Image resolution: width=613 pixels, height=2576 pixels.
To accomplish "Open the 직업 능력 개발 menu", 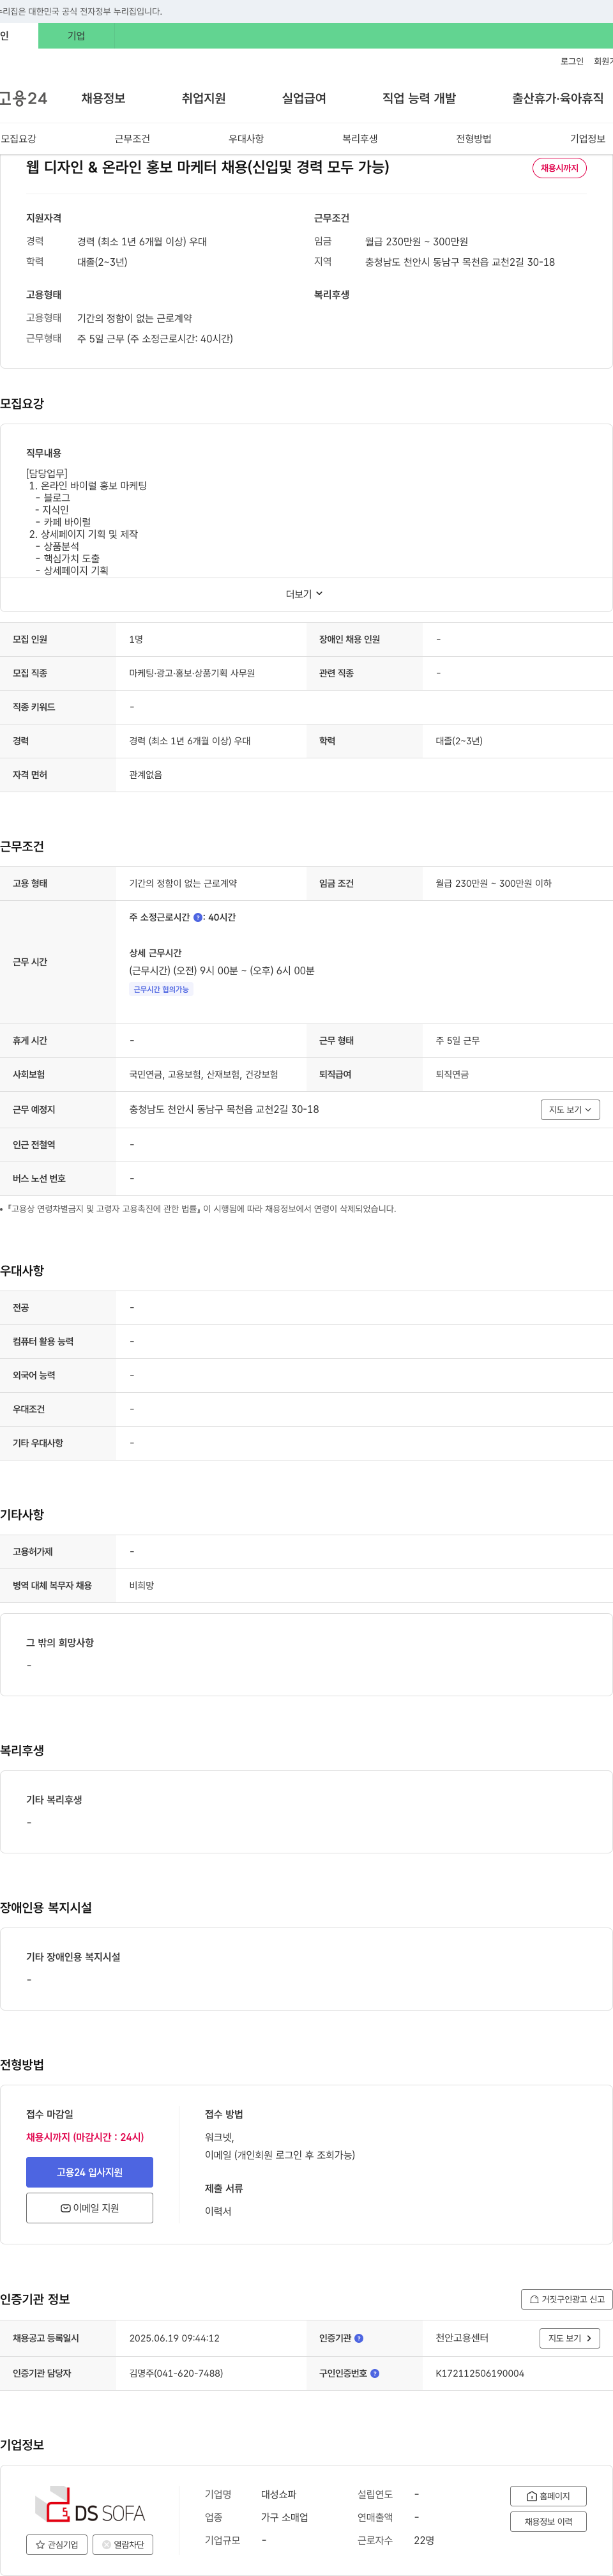I will tap(419, 98).
